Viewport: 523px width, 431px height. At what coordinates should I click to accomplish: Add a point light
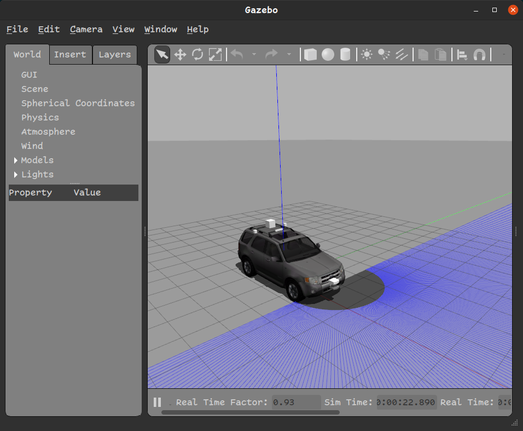click(367, 54)
